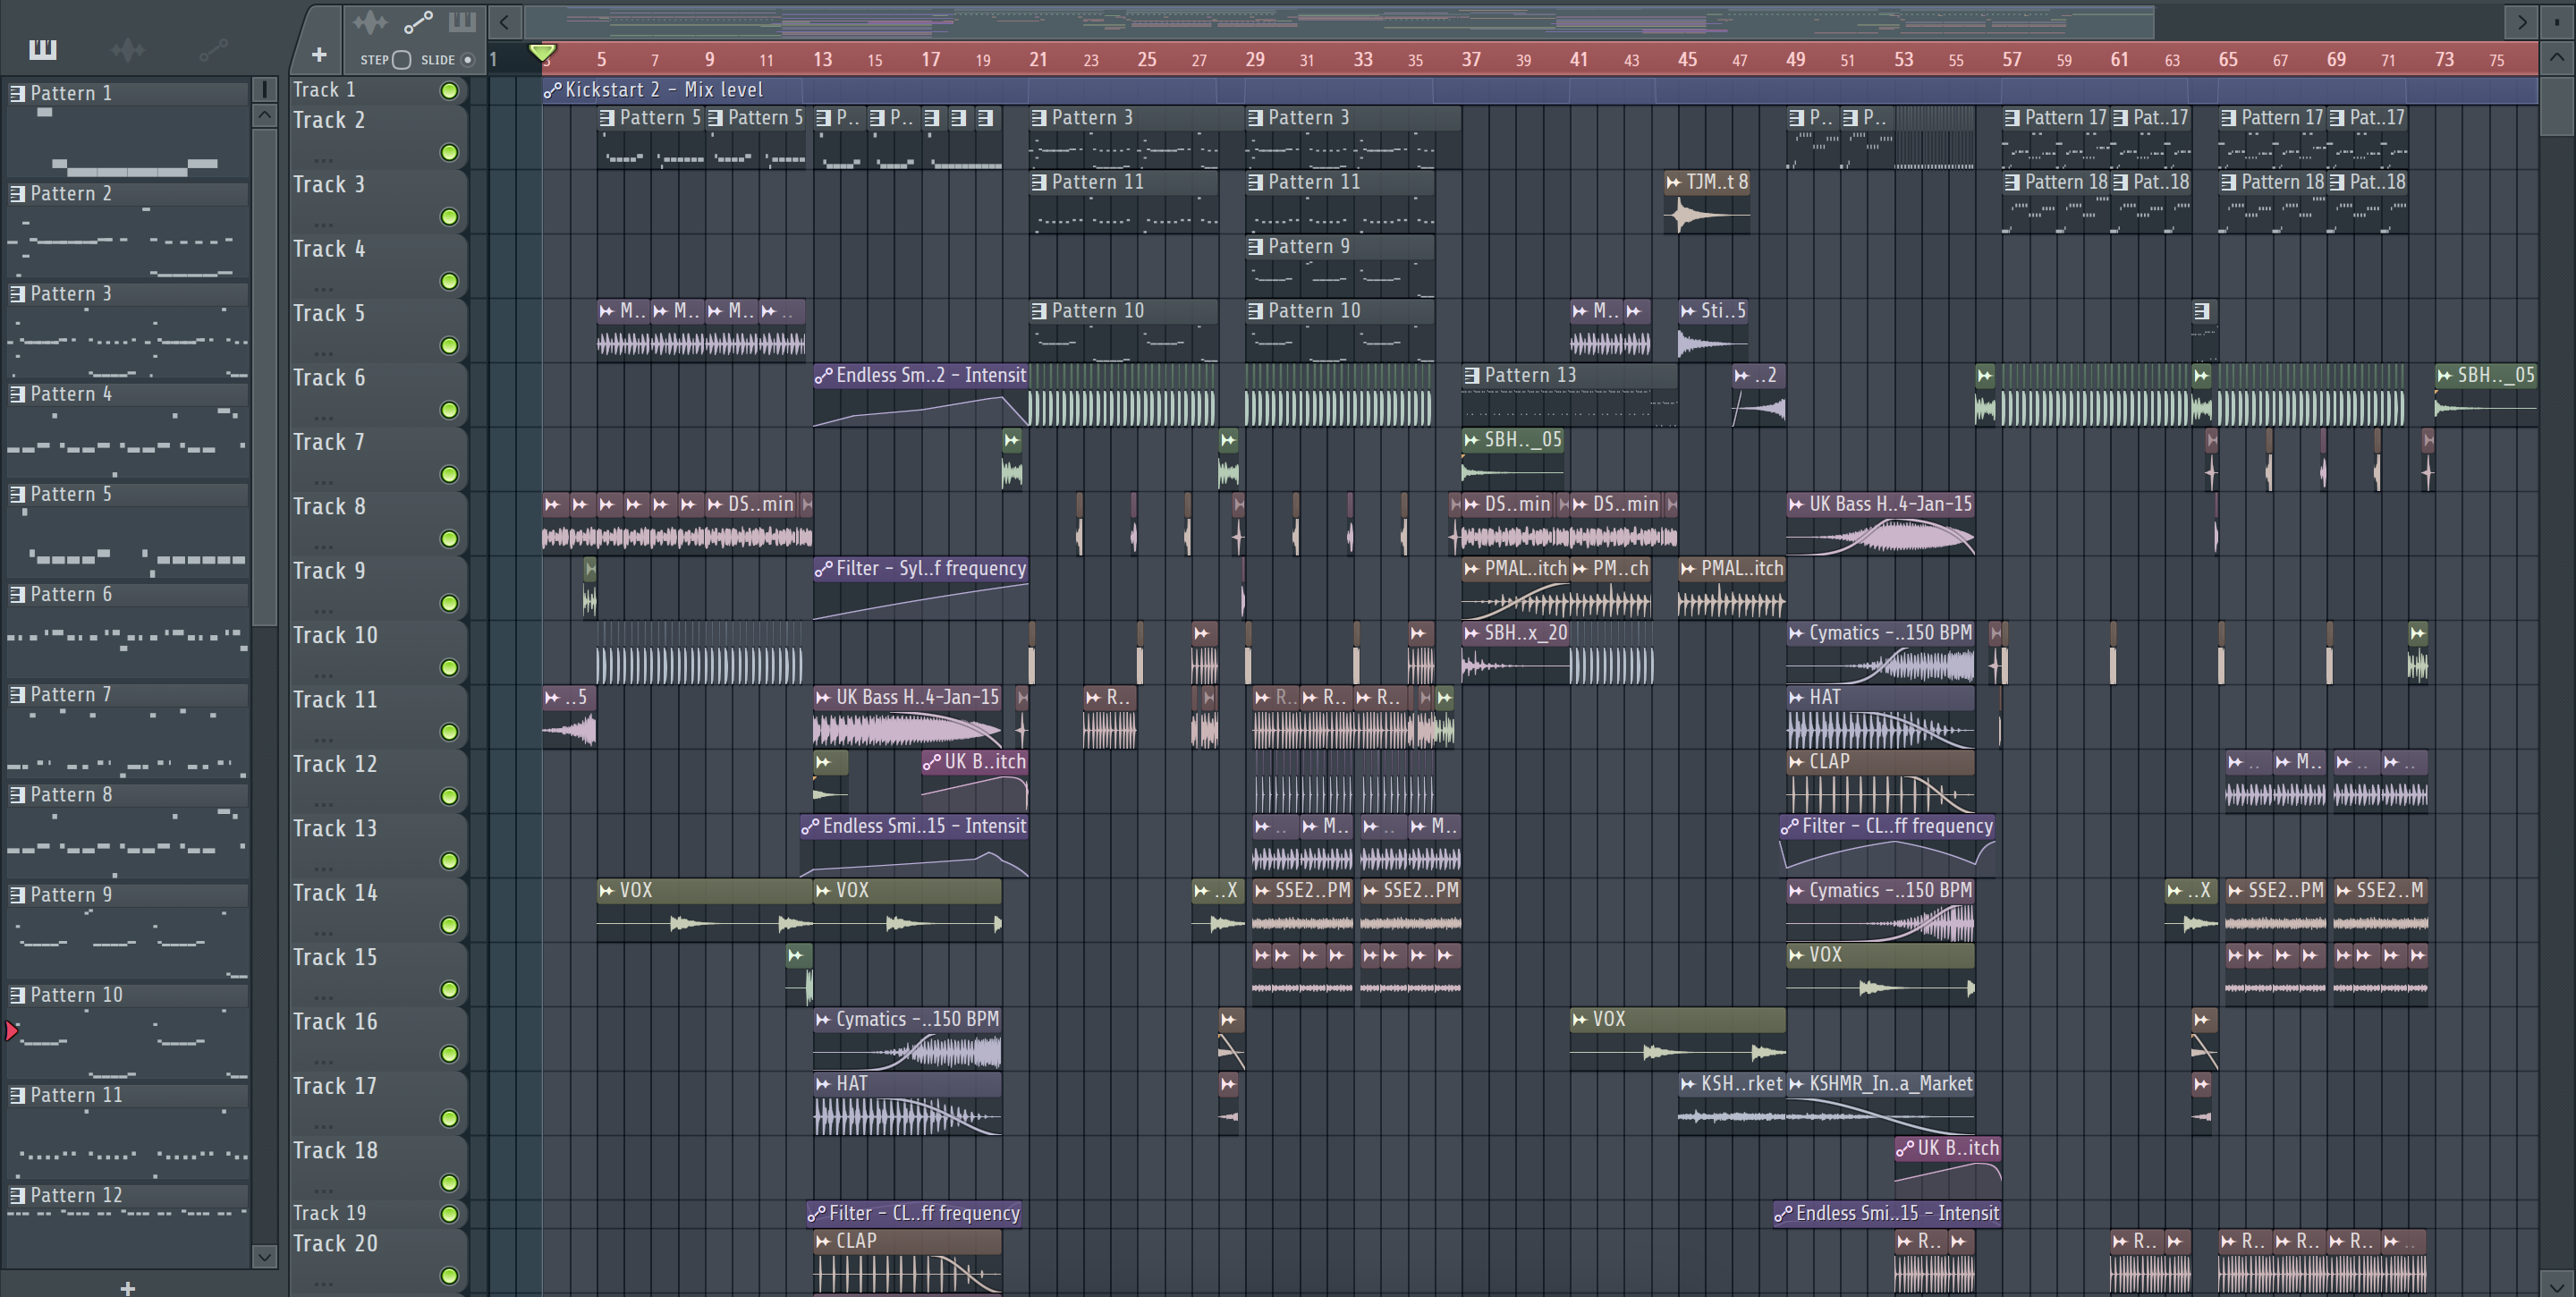Click the picker panel scroll-down arrow

tap(264, 1256)
